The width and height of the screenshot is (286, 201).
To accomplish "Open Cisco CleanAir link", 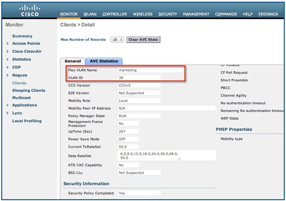I will [x=27, y=52].
